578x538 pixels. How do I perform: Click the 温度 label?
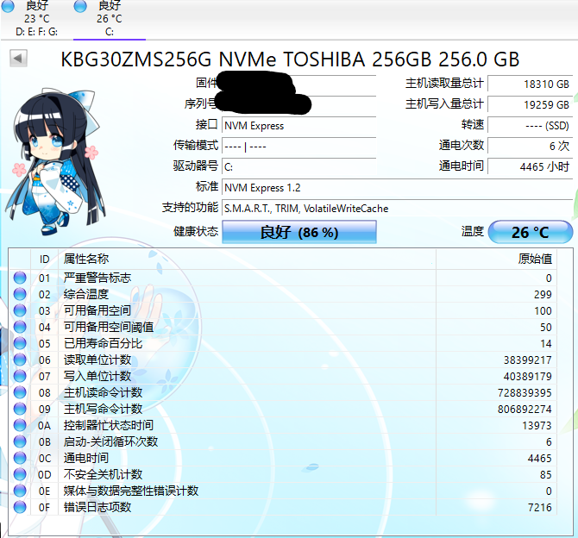(472, 231)
